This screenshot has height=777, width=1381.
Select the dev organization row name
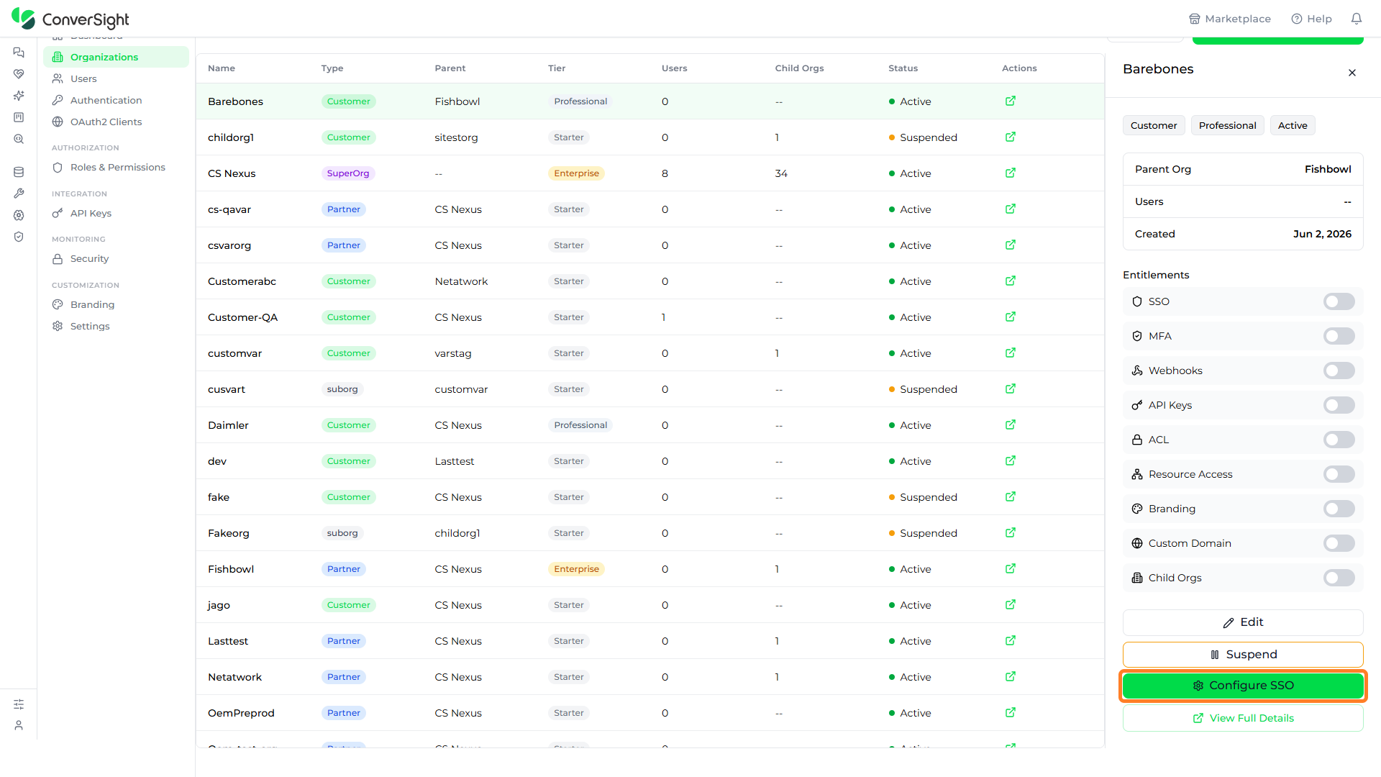[217, 461]
